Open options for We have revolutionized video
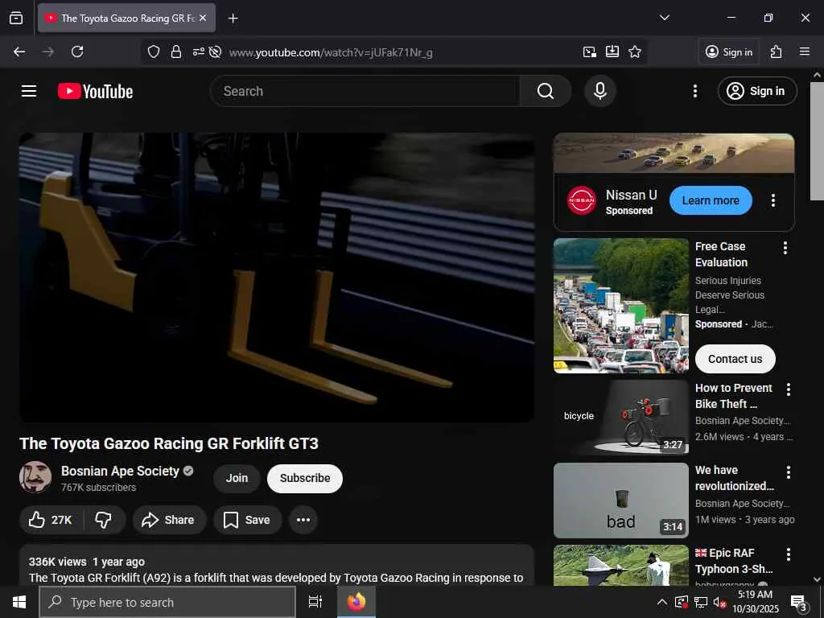This screenshot has width=824, height=618. 788,472
